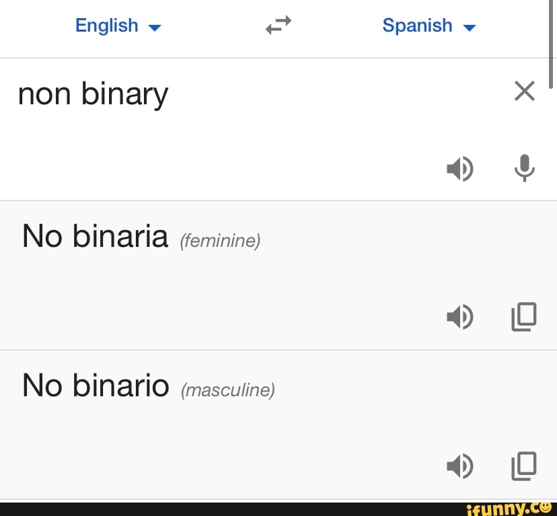Play audio for 'No binaria'
This screenshot has height=516, width=557.
coord(460,316)
